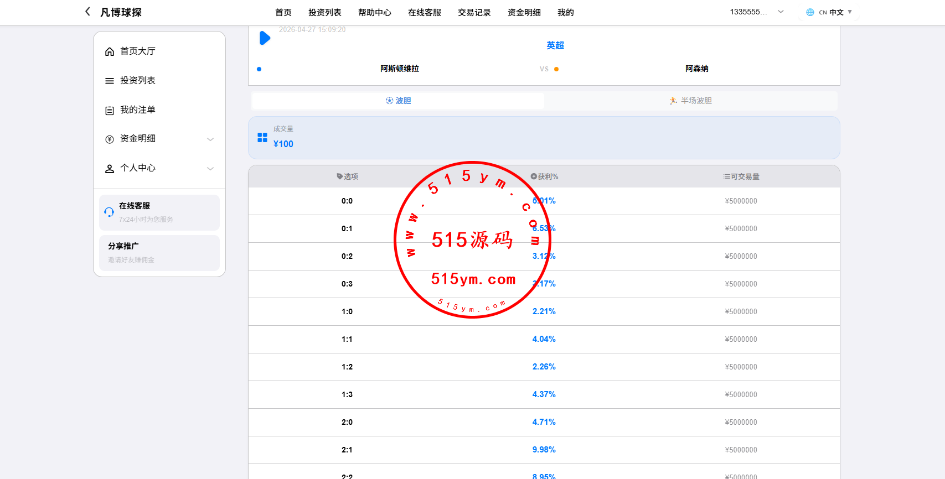Click the back arrow beside 凡博球探

pyautogui.click(x=87, y=12)
